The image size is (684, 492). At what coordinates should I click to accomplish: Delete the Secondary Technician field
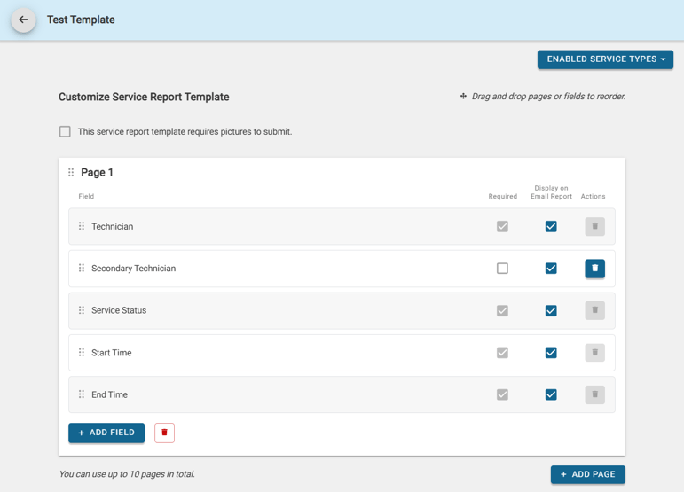(x=594, y=268)
